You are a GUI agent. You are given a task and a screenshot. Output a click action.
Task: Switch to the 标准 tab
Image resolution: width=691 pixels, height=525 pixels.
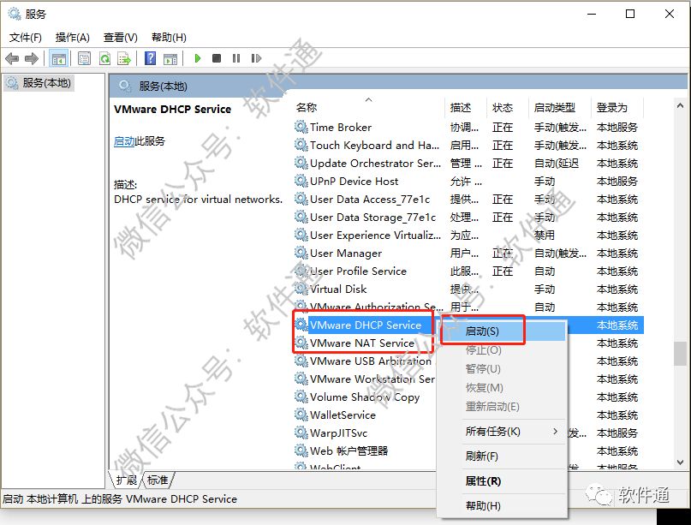point(158,480)
